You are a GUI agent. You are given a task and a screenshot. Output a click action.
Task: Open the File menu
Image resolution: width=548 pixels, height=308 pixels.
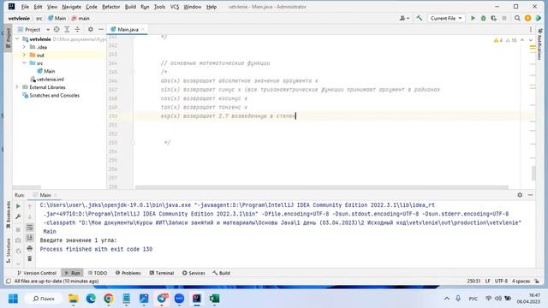click(25, 7)
